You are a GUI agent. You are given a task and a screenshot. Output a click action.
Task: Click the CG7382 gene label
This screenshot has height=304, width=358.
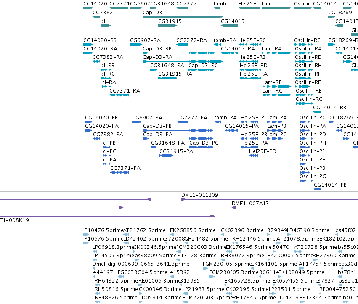tap(103, 12)
